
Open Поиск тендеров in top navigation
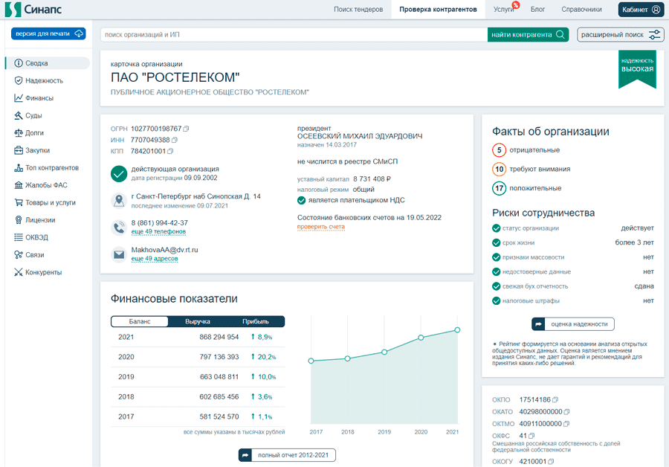point(358,10)
